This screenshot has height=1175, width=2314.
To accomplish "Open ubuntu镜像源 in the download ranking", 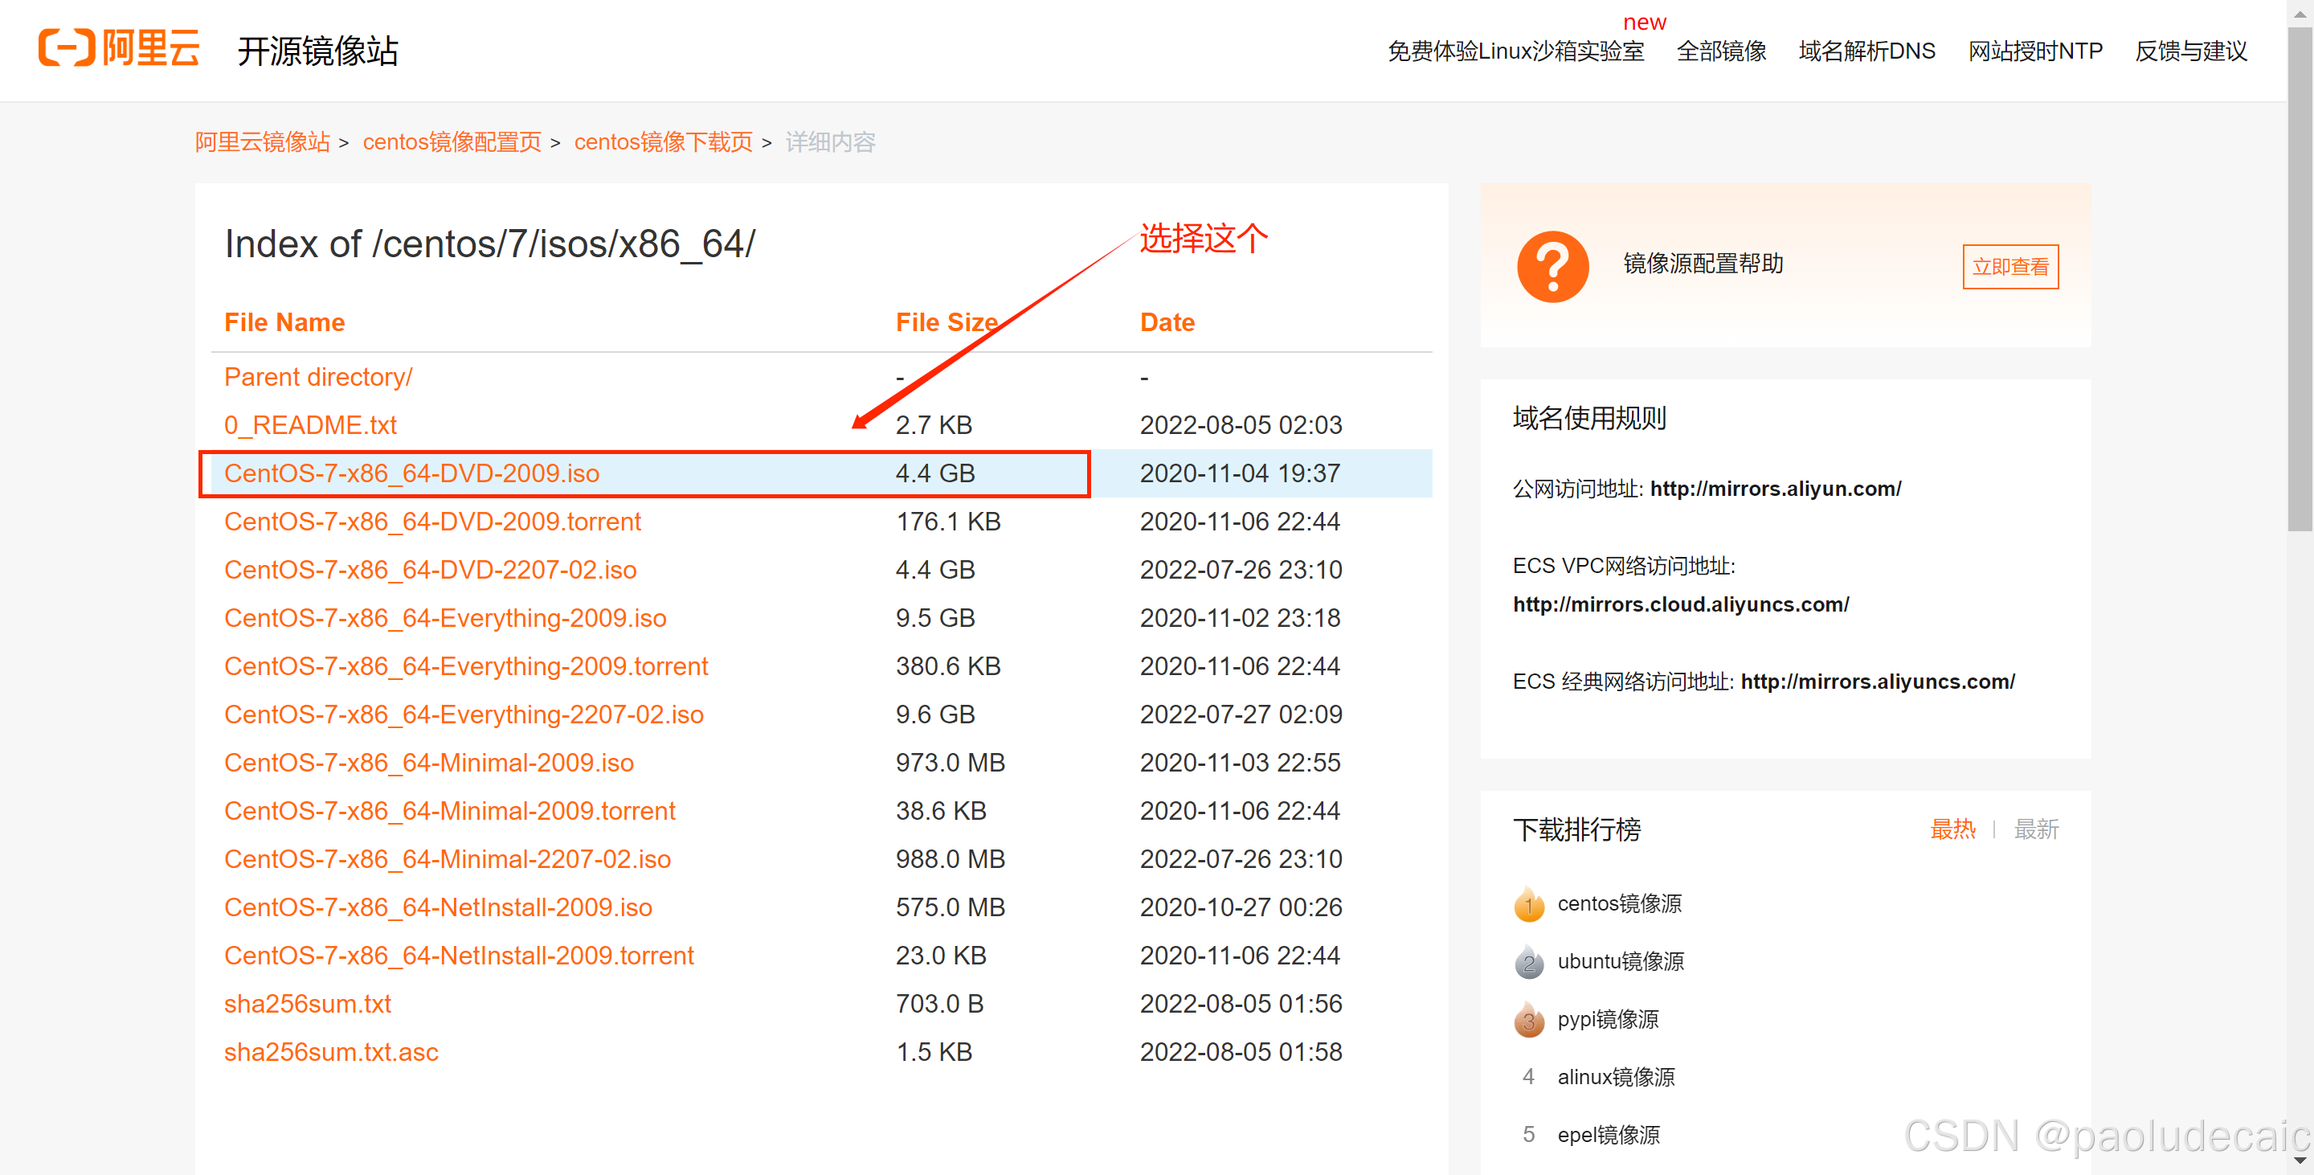I will (1620, 961).
